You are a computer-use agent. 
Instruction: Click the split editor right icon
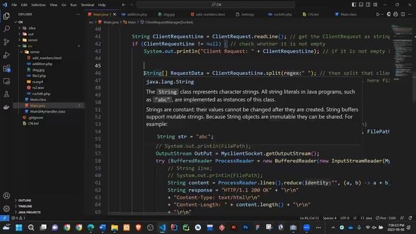tap(403, 14)
